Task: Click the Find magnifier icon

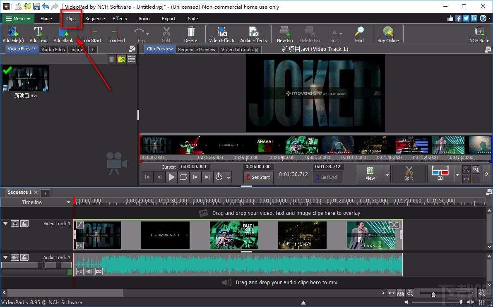Action: [x=359, y=31]
